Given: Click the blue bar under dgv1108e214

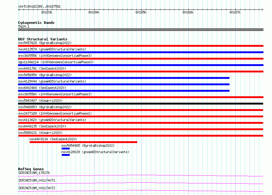Looking at the screenshot, I should (x=141, y=65).
